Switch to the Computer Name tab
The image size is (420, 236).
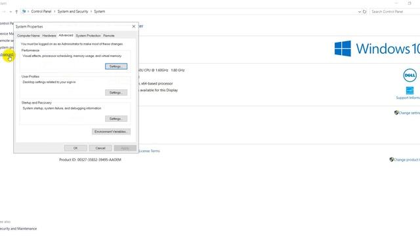[x=28, y=35]
